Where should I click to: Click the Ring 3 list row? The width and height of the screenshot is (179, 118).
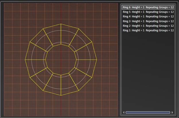[x=148, y=21]
